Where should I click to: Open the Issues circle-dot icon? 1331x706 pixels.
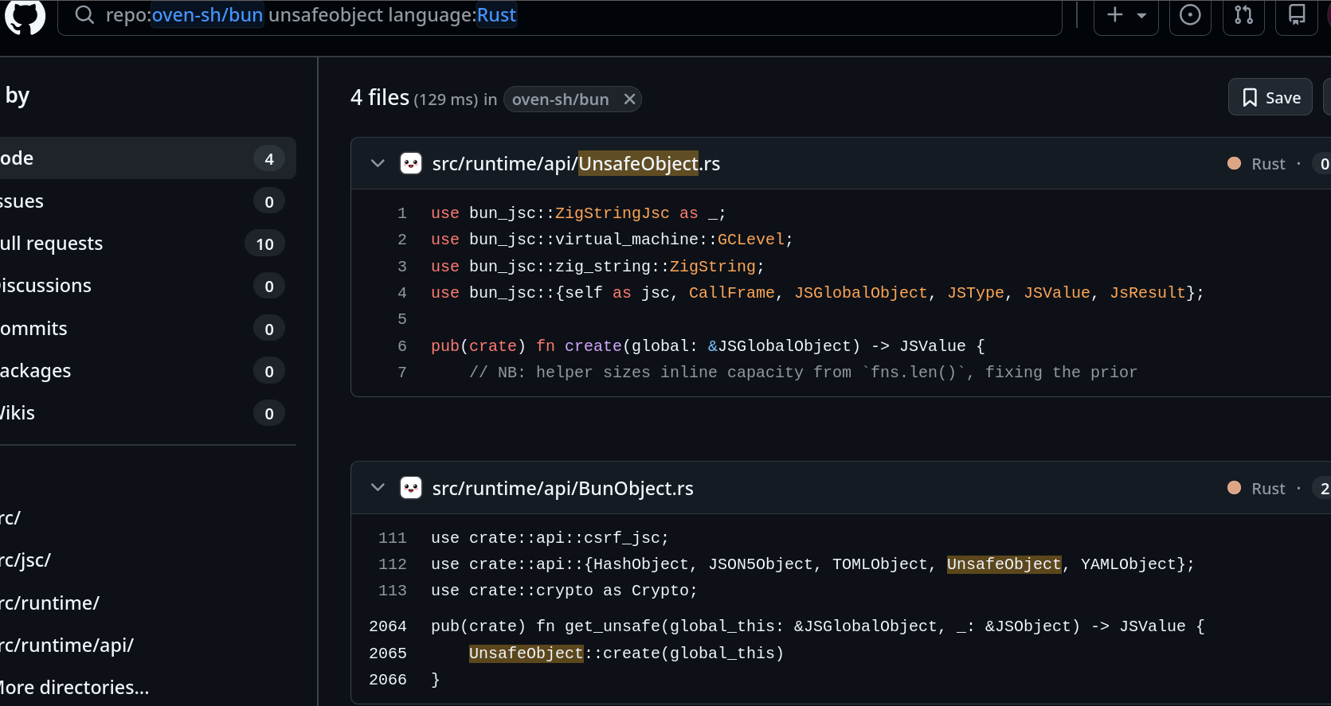1190,15
